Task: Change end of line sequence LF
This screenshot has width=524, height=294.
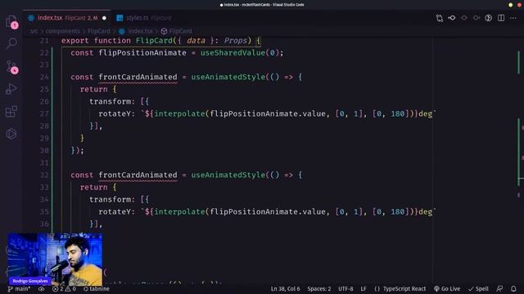Action: click(x=364, y=289)
